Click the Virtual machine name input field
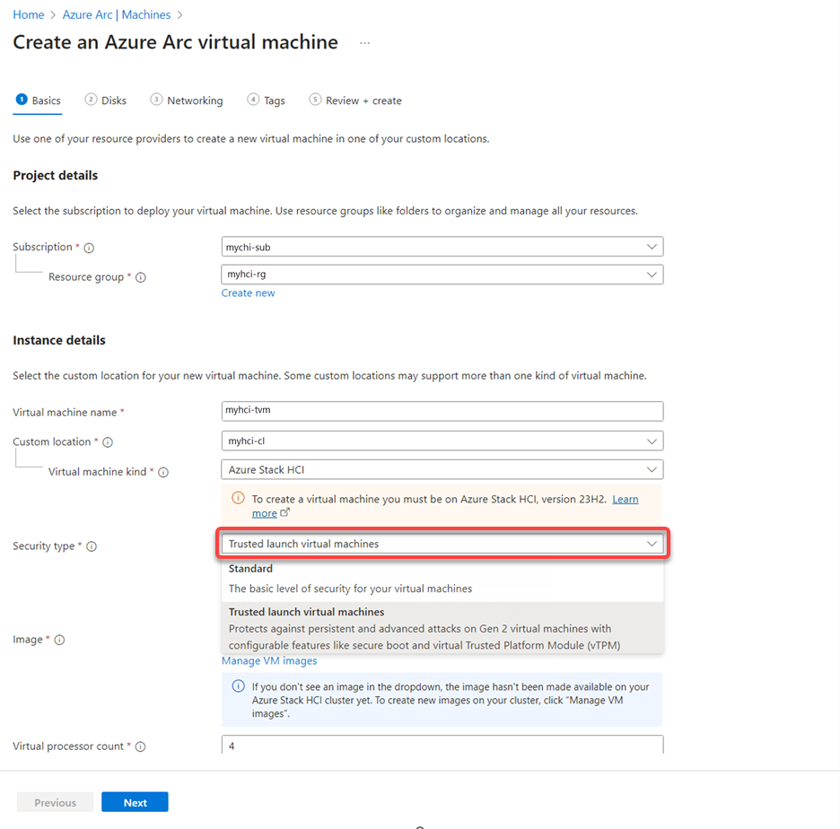The width and height of the screenshot is (840, 829). pyautogui.click(x=442, y=411)
